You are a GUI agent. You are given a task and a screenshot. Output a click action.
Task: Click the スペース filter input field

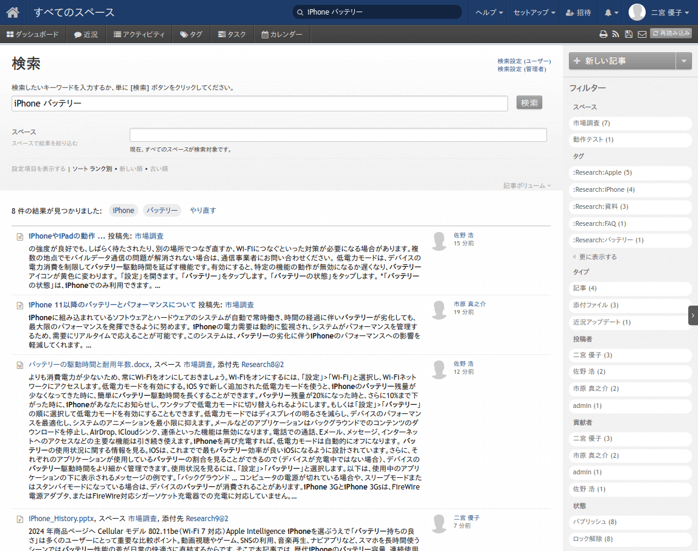(x=338, y=135)
